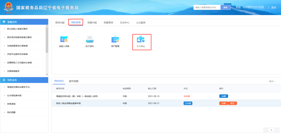This screenshot has height=134, width=281.
Task: Select the 我要查询 tab
Action: coord(108,23)
